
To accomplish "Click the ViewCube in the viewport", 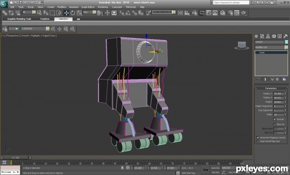I will tap(242, 45).
